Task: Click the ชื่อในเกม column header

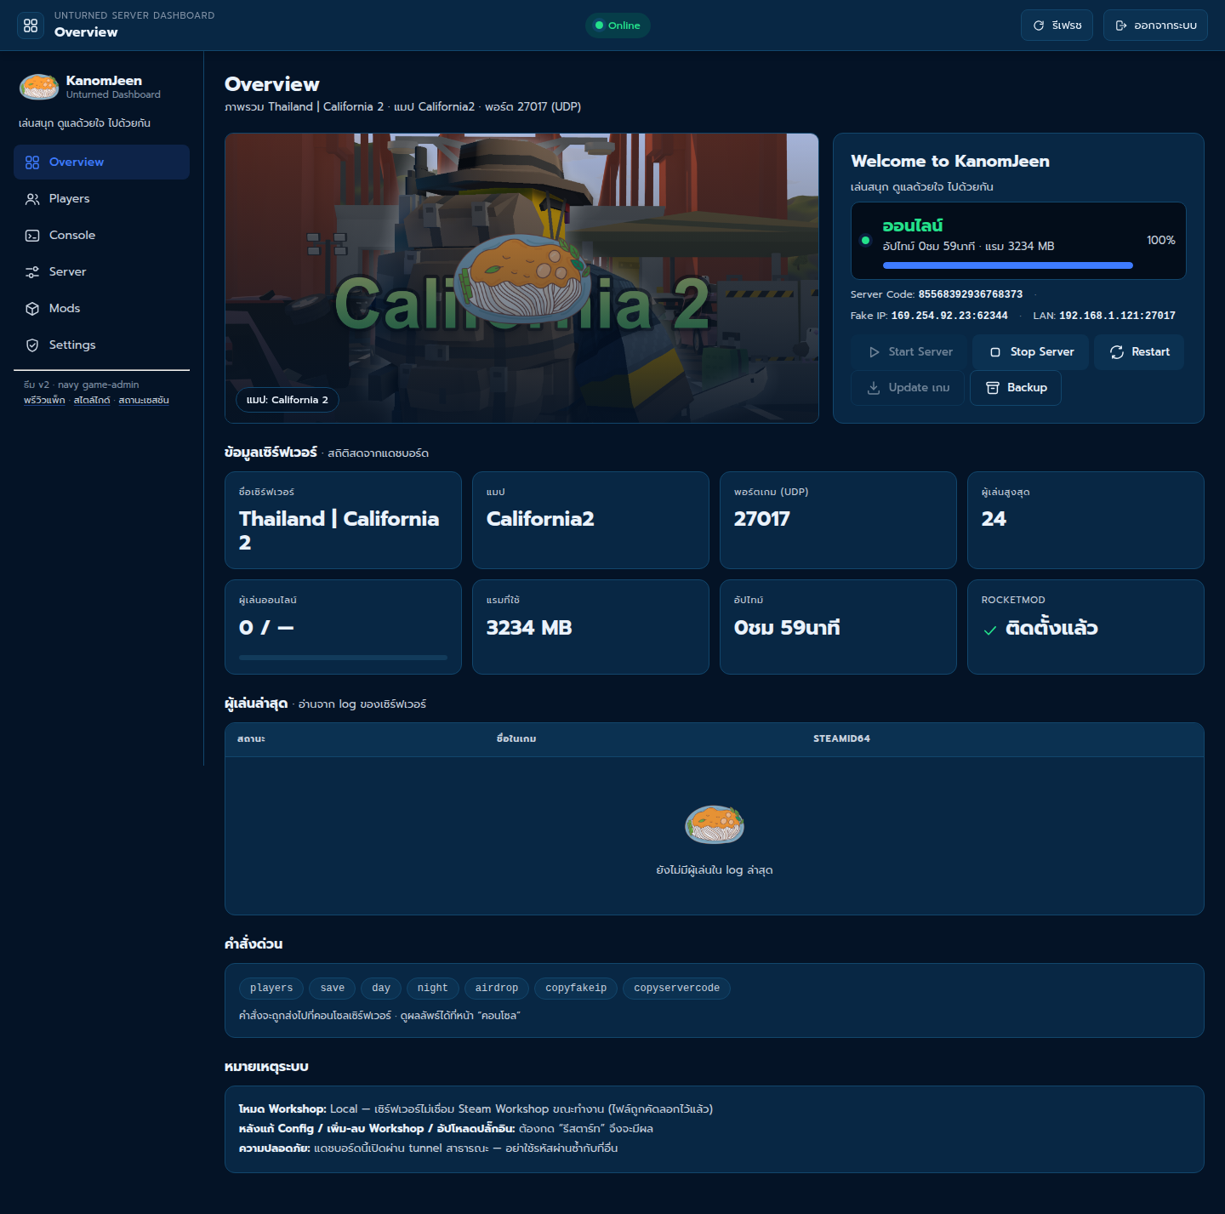Action: pyautogui.click(x=516, y=738)
